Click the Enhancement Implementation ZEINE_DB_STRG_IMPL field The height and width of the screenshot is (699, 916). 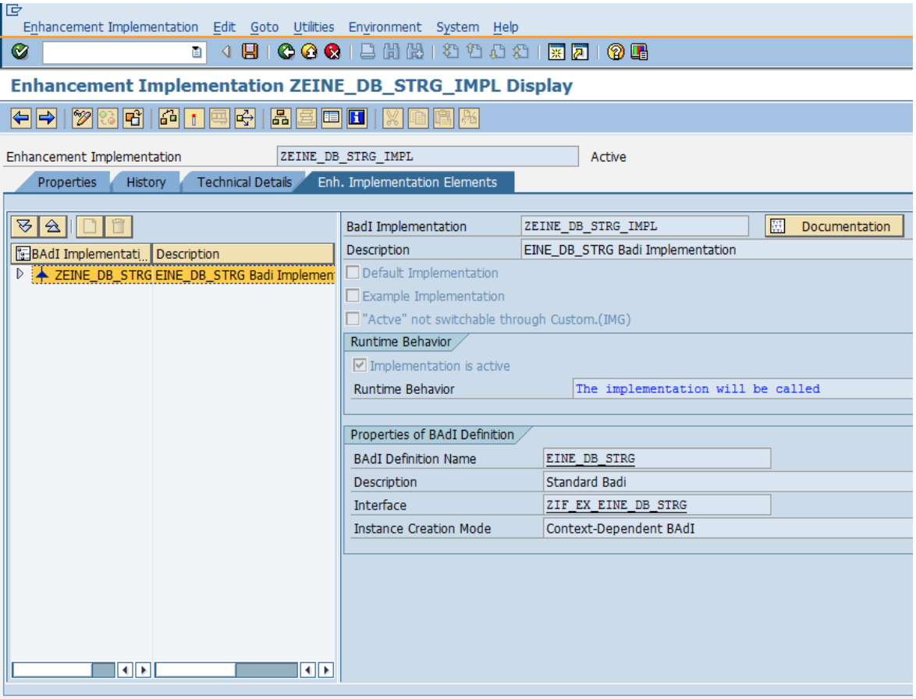coord(428,157)
